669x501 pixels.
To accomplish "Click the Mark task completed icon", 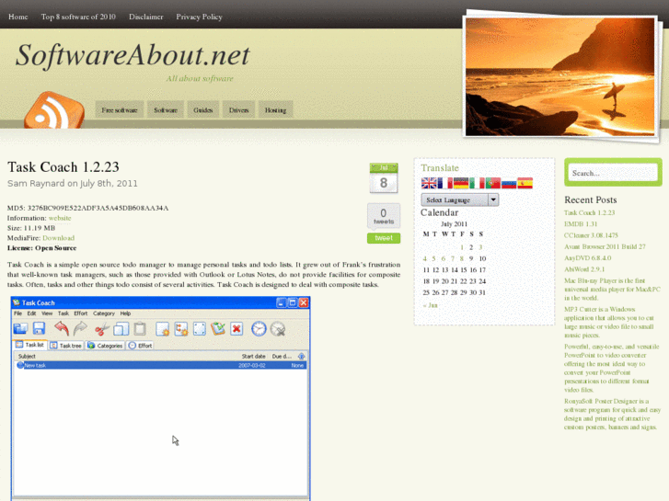I will click(218, 329).
